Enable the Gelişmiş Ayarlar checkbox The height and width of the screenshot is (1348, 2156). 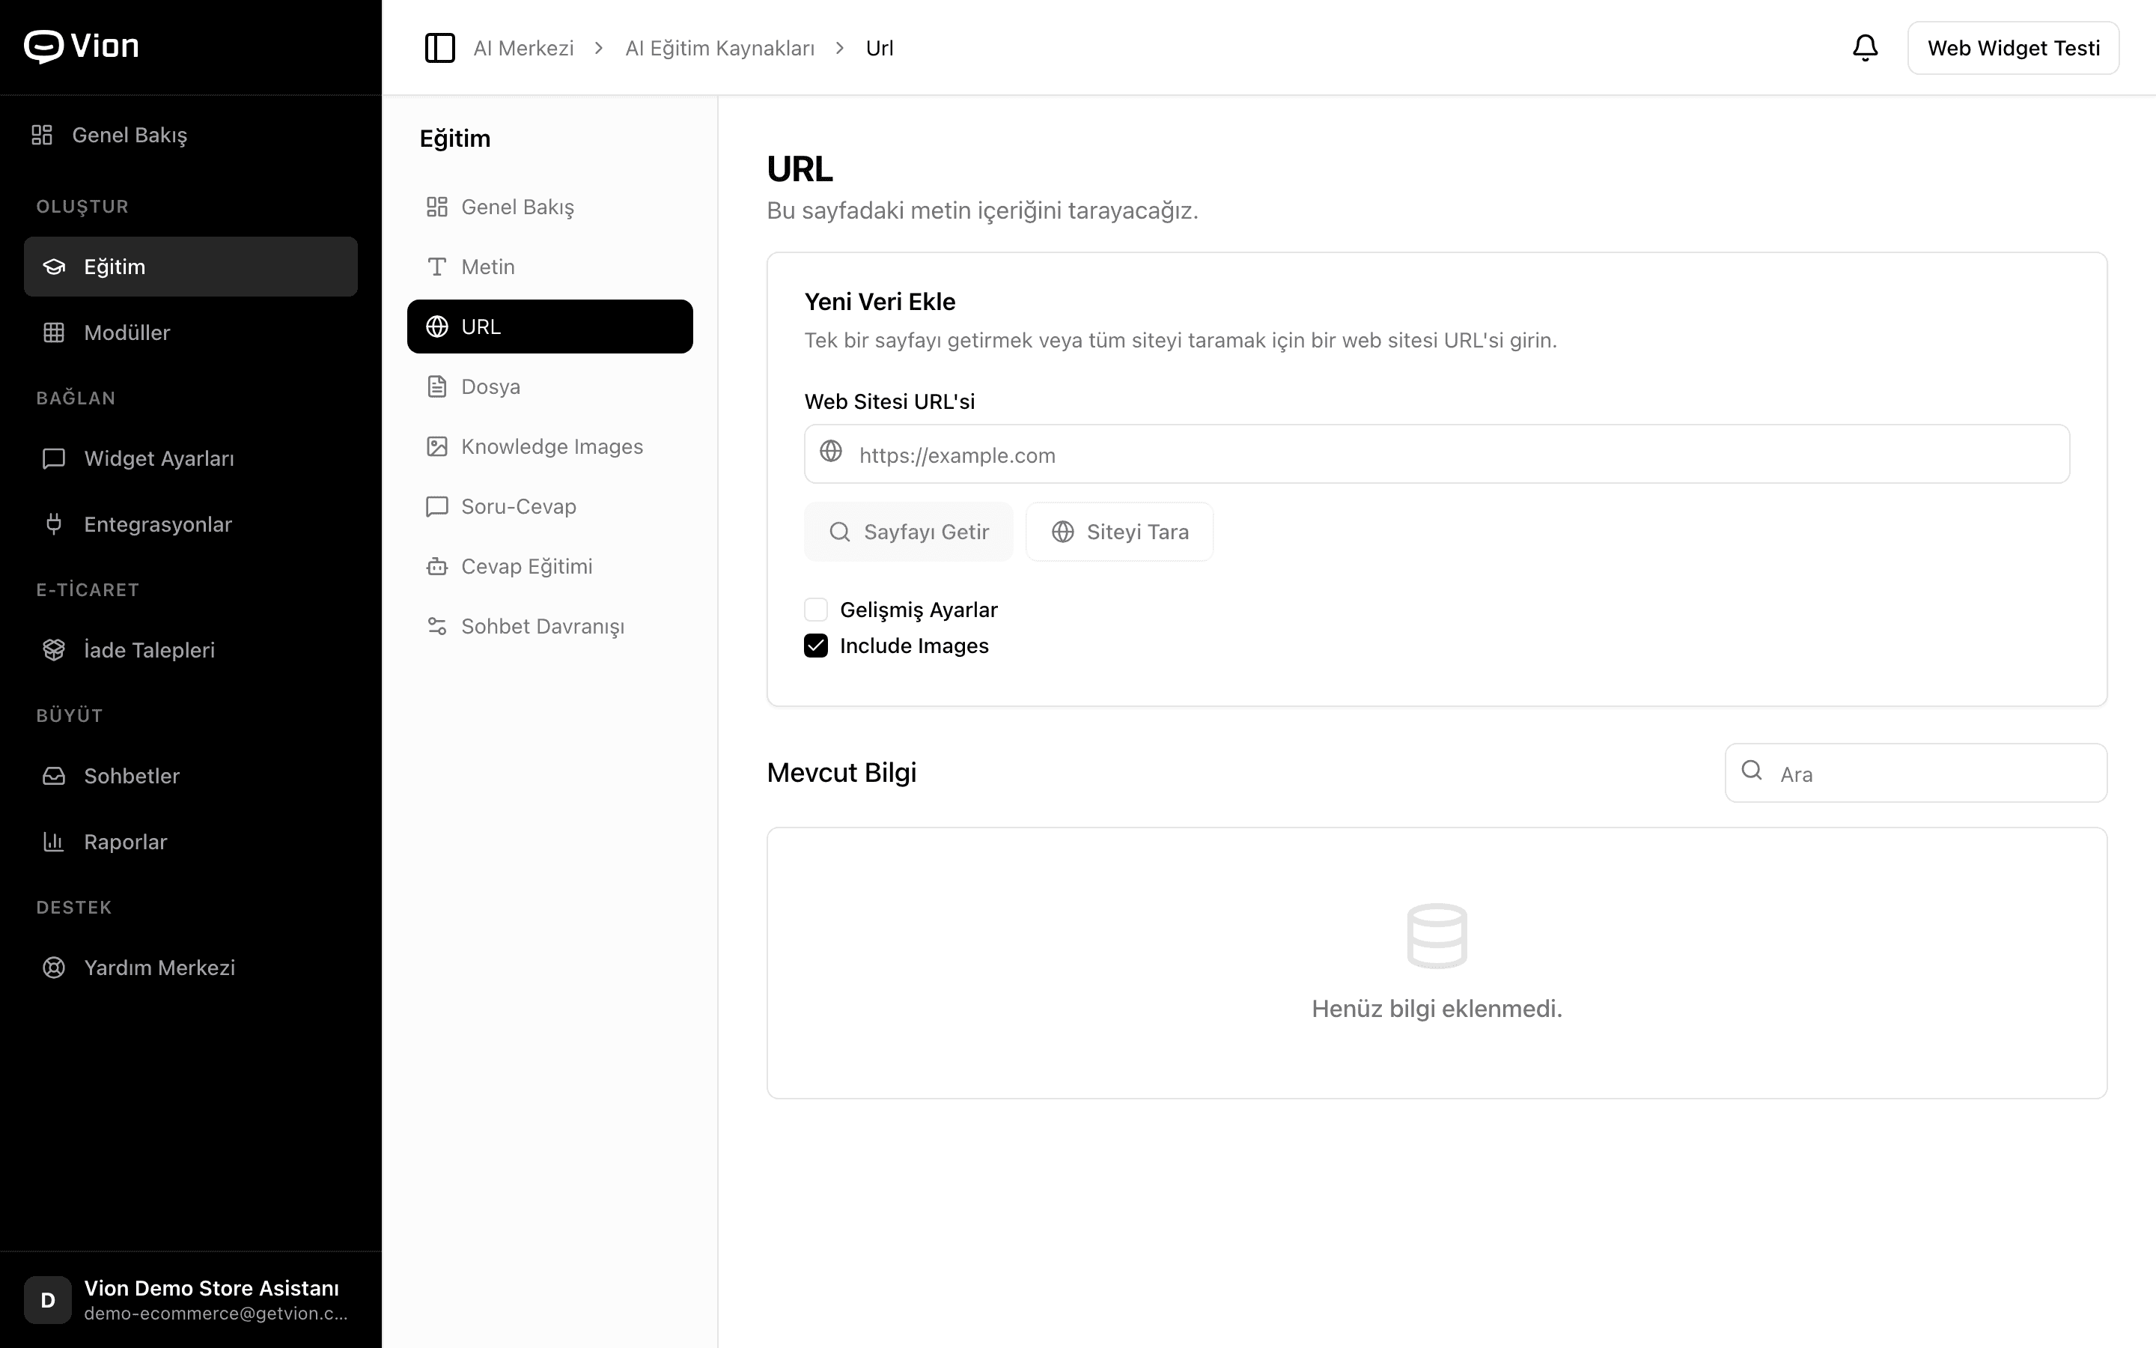(x=815, y=610)
